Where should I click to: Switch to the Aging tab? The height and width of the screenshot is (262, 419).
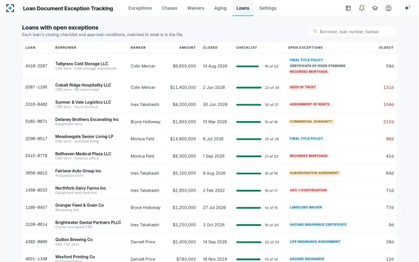(x=220, y=8)
